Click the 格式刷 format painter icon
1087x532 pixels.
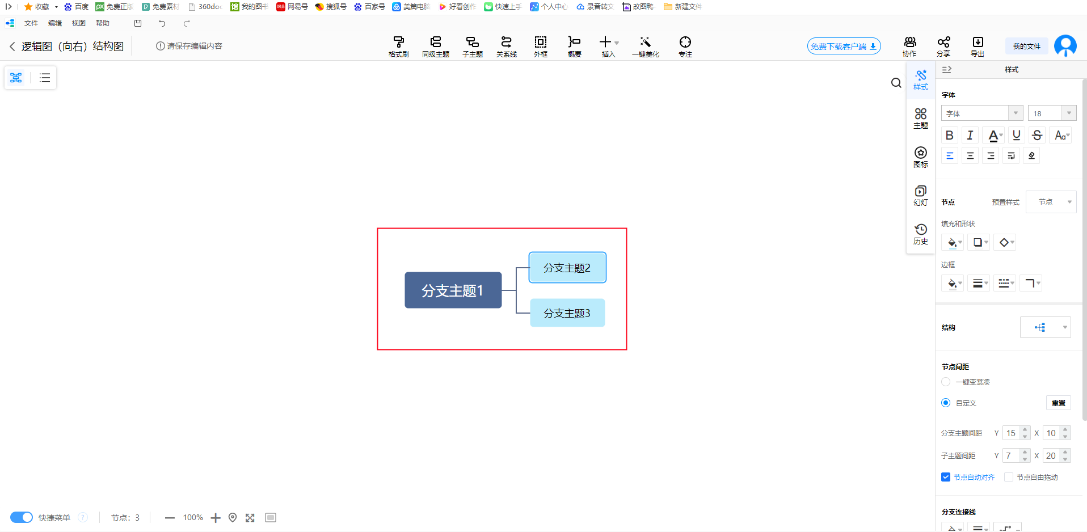pos(398,46)
